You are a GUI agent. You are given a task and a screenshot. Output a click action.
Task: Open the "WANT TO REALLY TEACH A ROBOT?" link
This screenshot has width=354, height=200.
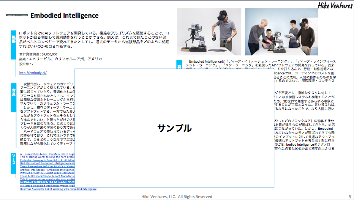point(47,183)
